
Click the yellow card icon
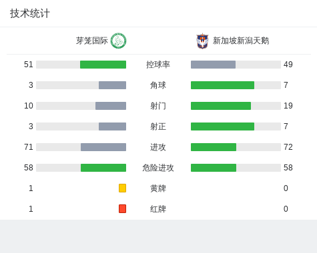coord(122,188)
